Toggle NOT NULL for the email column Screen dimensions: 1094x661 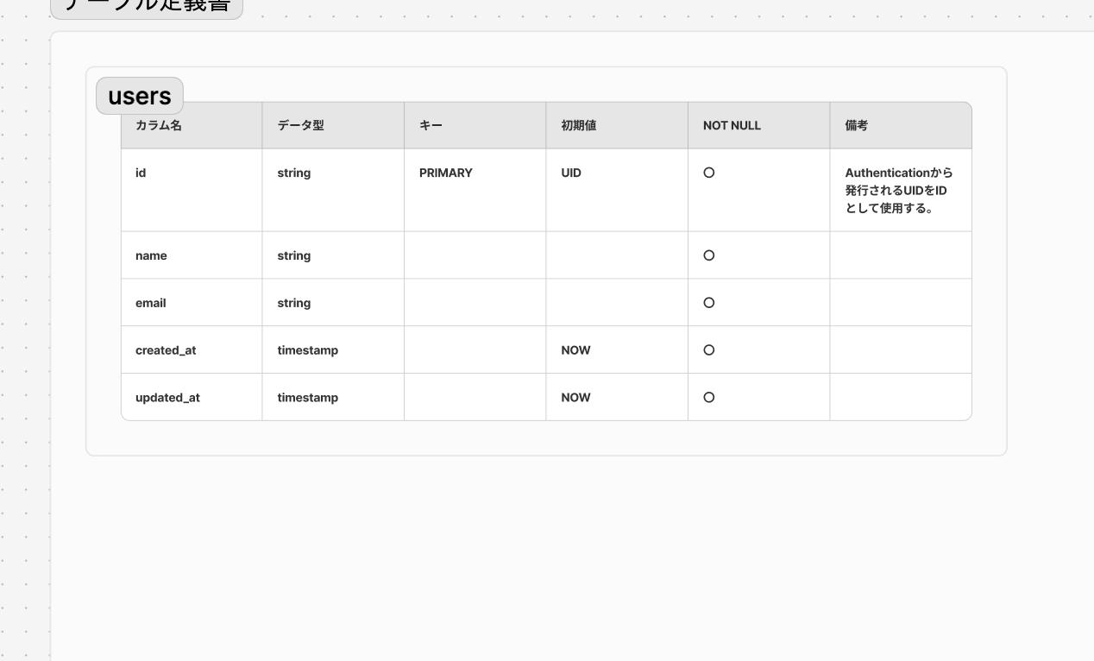click(709, 302)
